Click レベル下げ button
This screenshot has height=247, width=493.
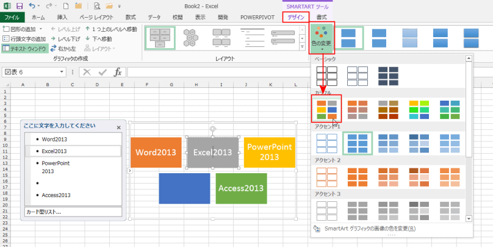point(66,39)
